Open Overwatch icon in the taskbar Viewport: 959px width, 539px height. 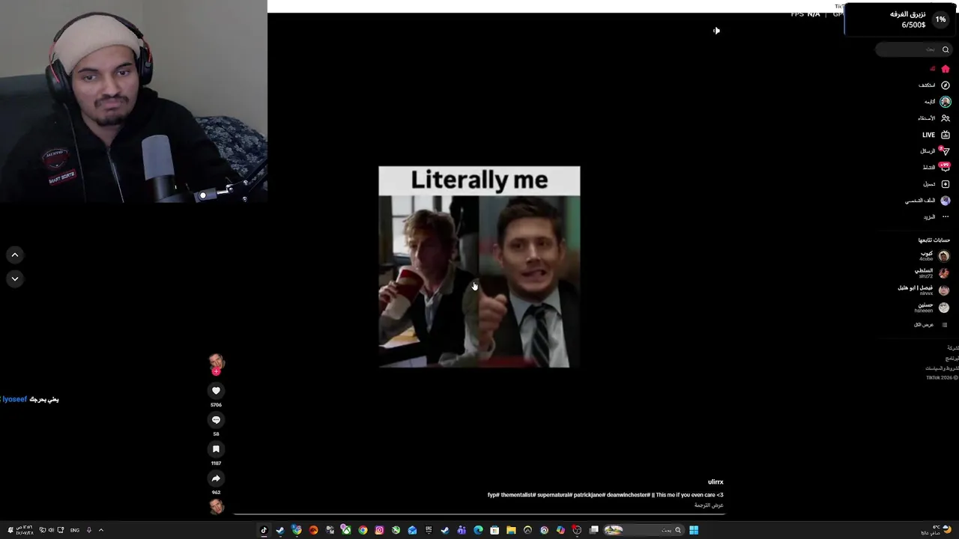pyautogui.click(x=527, y=530)
